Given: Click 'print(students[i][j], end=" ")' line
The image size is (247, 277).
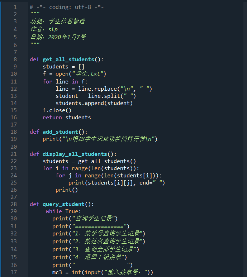Looking at the screenshot, I should (117, 183).
